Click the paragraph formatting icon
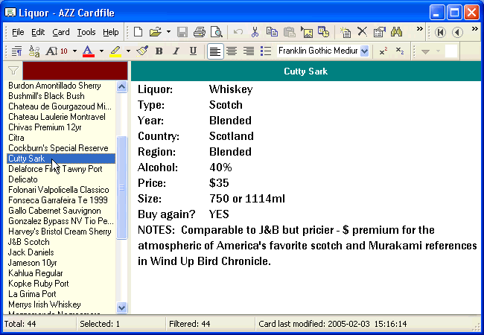 pos(16,51)
